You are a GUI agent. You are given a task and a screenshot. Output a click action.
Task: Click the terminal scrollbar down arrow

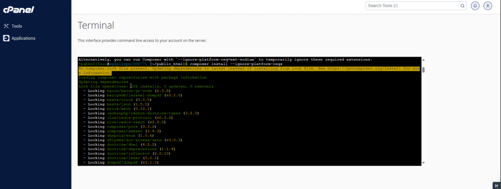(423, 163)
